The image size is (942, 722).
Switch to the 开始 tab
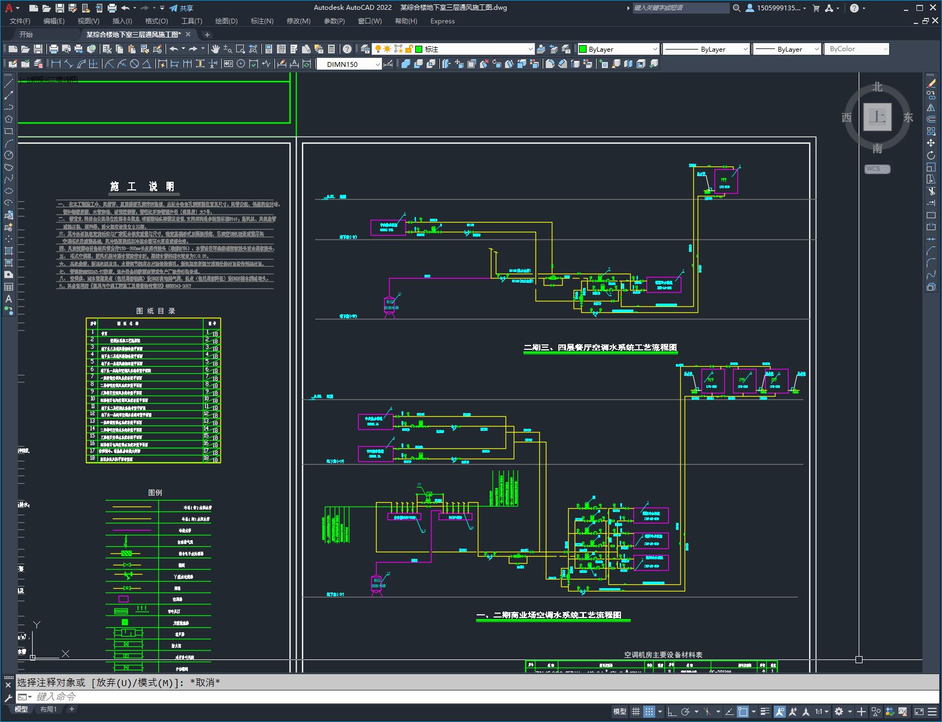[x=26, y=34]
